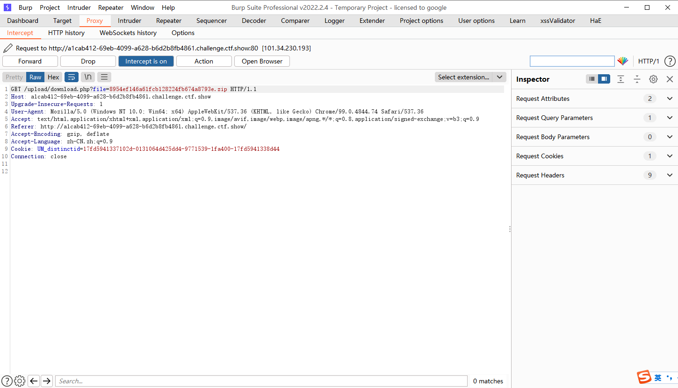Go to the previous search match arrow
The width and height of the screenshot is (678, 388).
(x=34, y=381)
